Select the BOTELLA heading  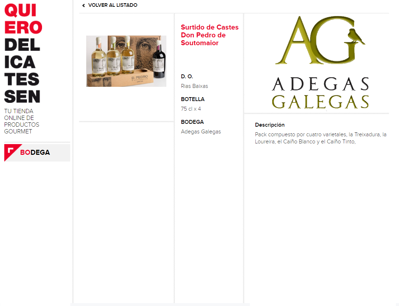click(193, 99)
